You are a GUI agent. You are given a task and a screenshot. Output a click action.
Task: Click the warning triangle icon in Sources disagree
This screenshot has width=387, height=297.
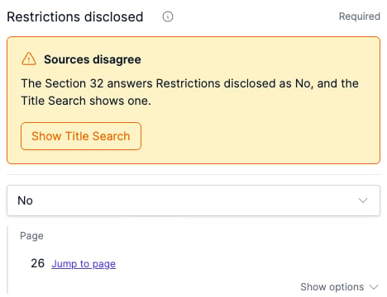[x=29, y=59]
